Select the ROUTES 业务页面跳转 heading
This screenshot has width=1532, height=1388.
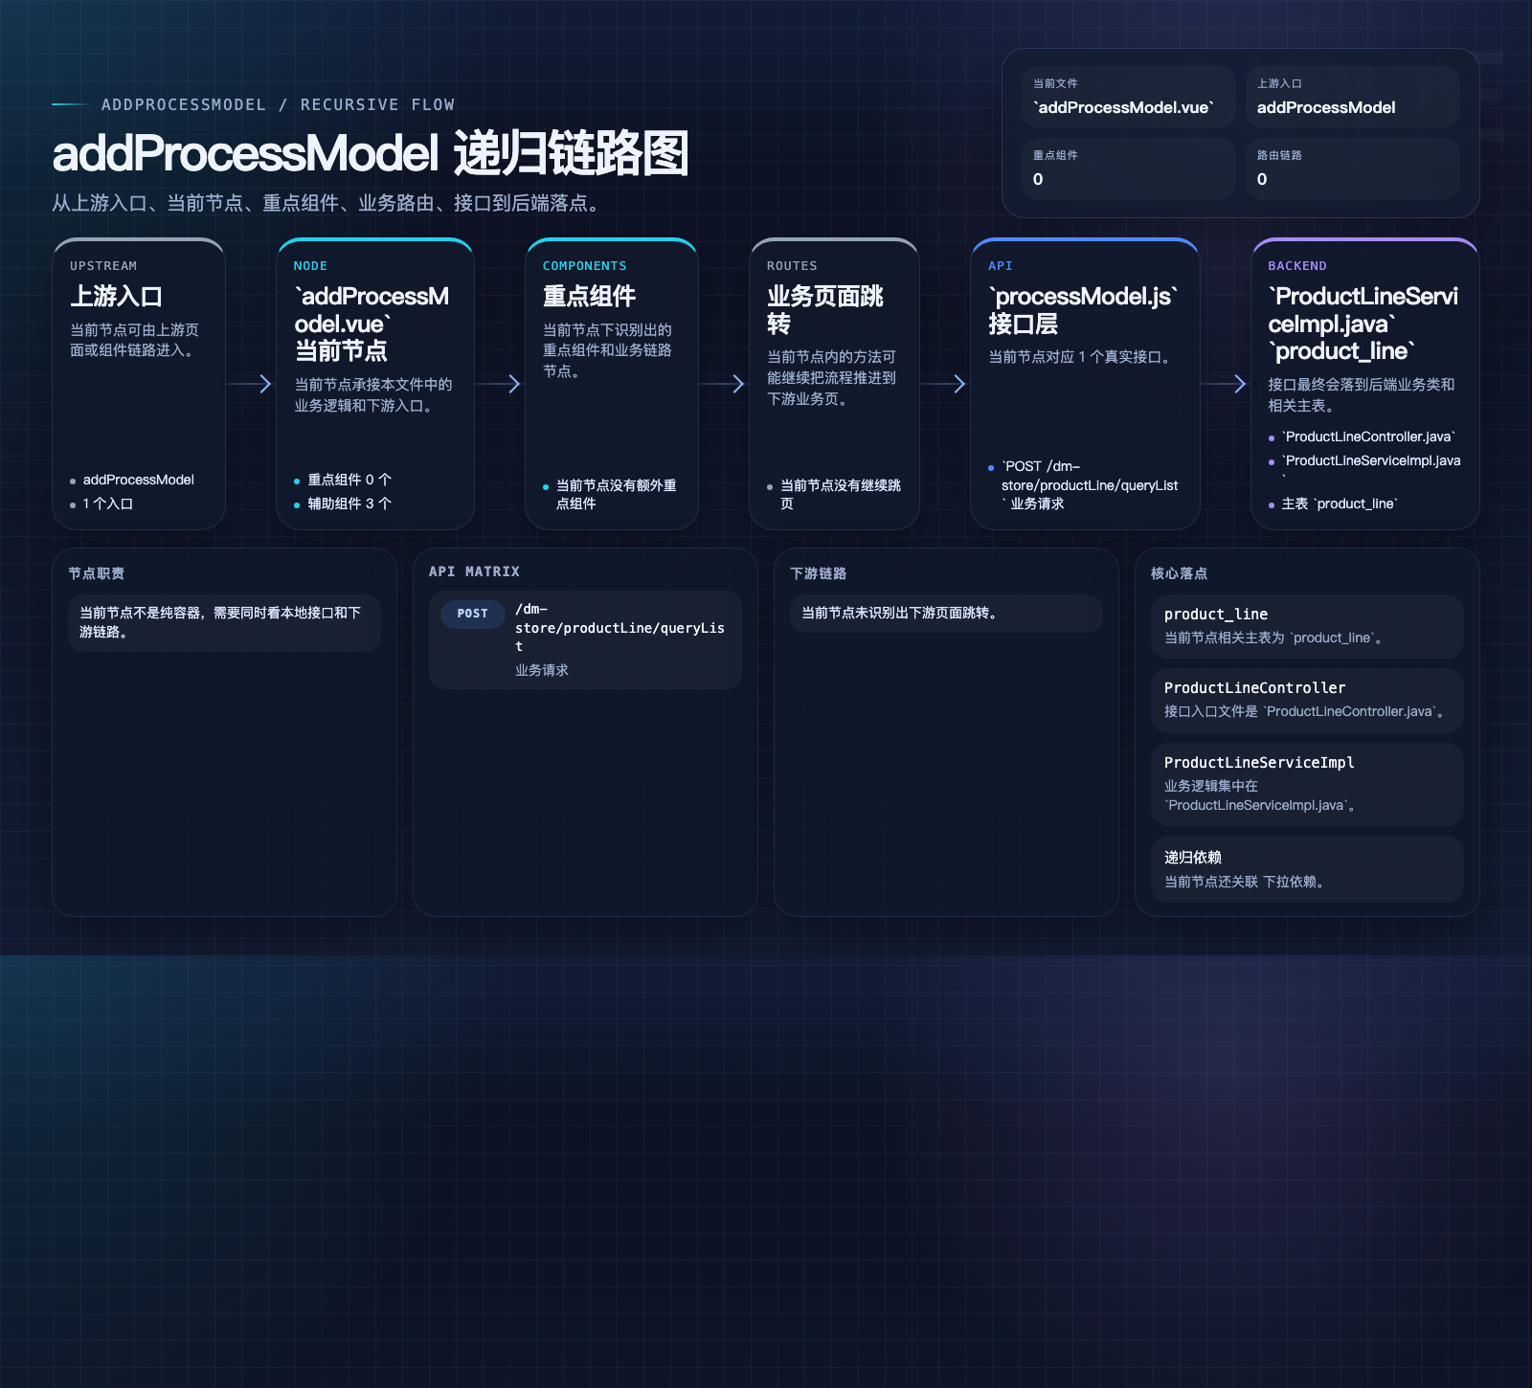click(825, 310)
